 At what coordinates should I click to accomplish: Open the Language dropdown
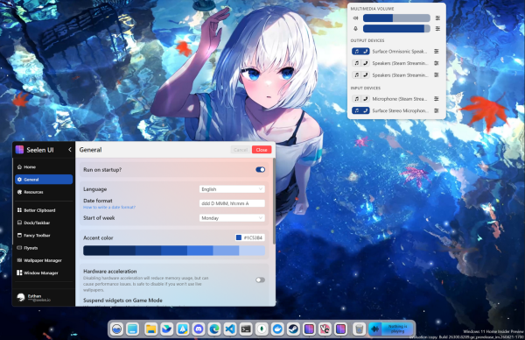click(x=232, y=189)
